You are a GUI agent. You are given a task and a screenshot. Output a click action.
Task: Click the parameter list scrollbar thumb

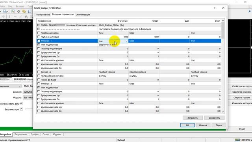223,30
